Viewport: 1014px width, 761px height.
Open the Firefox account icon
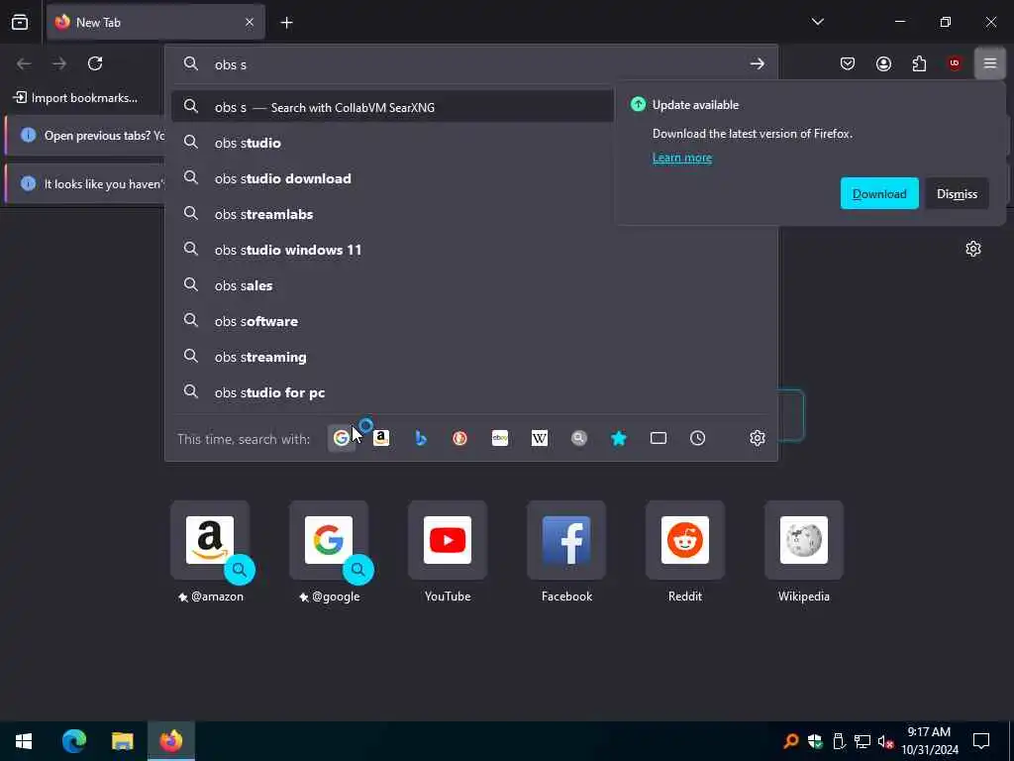click(x=883, y=63)
